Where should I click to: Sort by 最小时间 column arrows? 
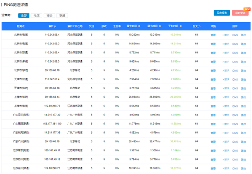coord(160,26)
